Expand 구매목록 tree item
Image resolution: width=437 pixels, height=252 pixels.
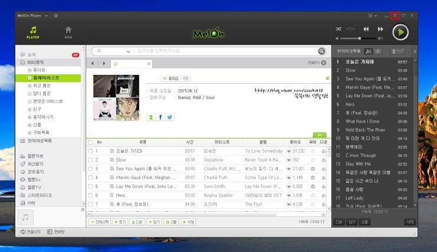30,132
